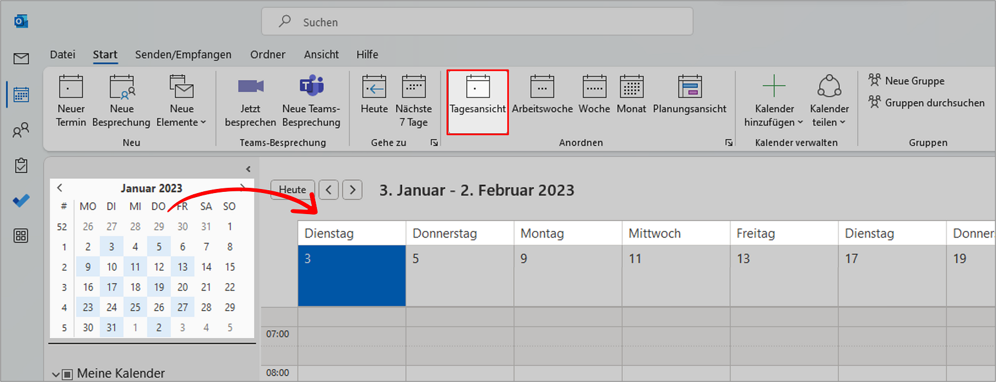The width and height of the screenshot is (996, 382).
Task: Click the Suchen search field
Action: pos(477,22)
